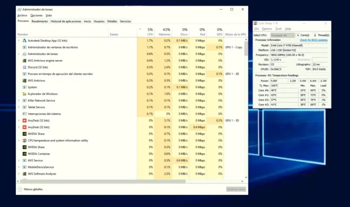Open the Opciones menu in Task Manager
This screenshot has height=207, width=350.
click(x=36, y=15)
